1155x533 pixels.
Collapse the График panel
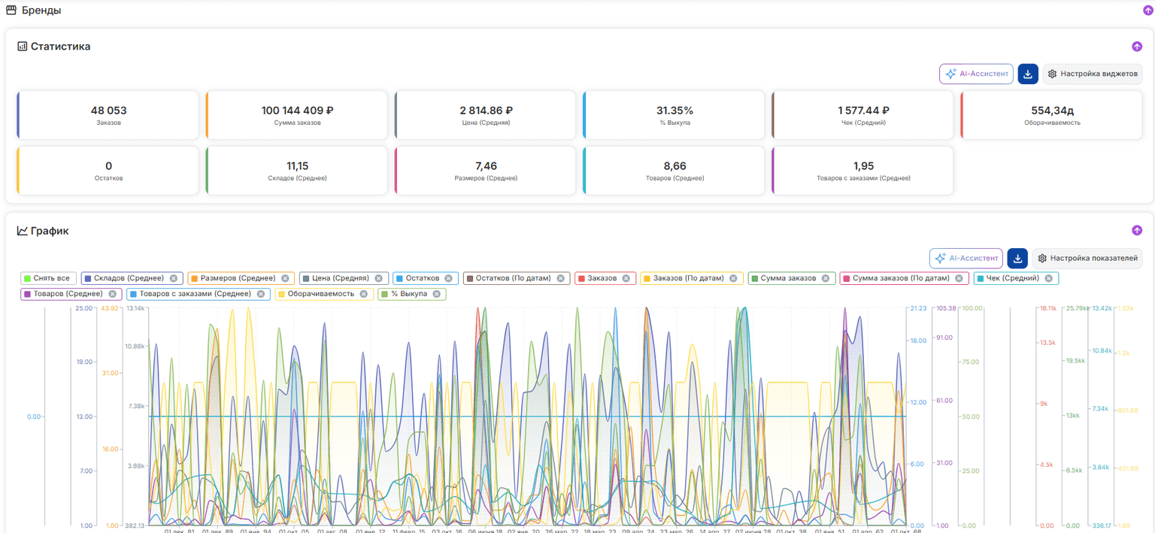pyautogui.click(x=1137, y=231)
